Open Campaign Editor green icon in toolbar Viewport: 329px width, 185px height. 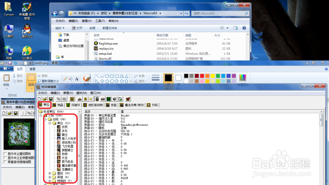point(109,99)
